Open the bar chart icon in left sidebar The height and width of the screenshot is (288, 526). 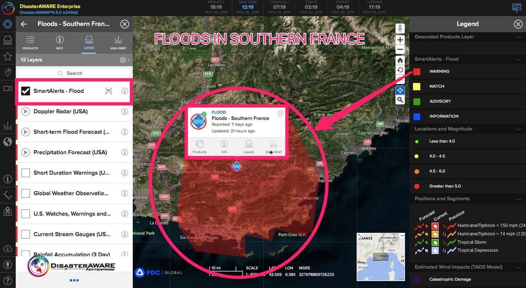pos(7,126)
